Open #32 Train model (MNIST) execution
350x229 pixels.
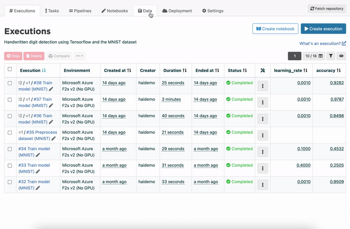tap(34, 185)
